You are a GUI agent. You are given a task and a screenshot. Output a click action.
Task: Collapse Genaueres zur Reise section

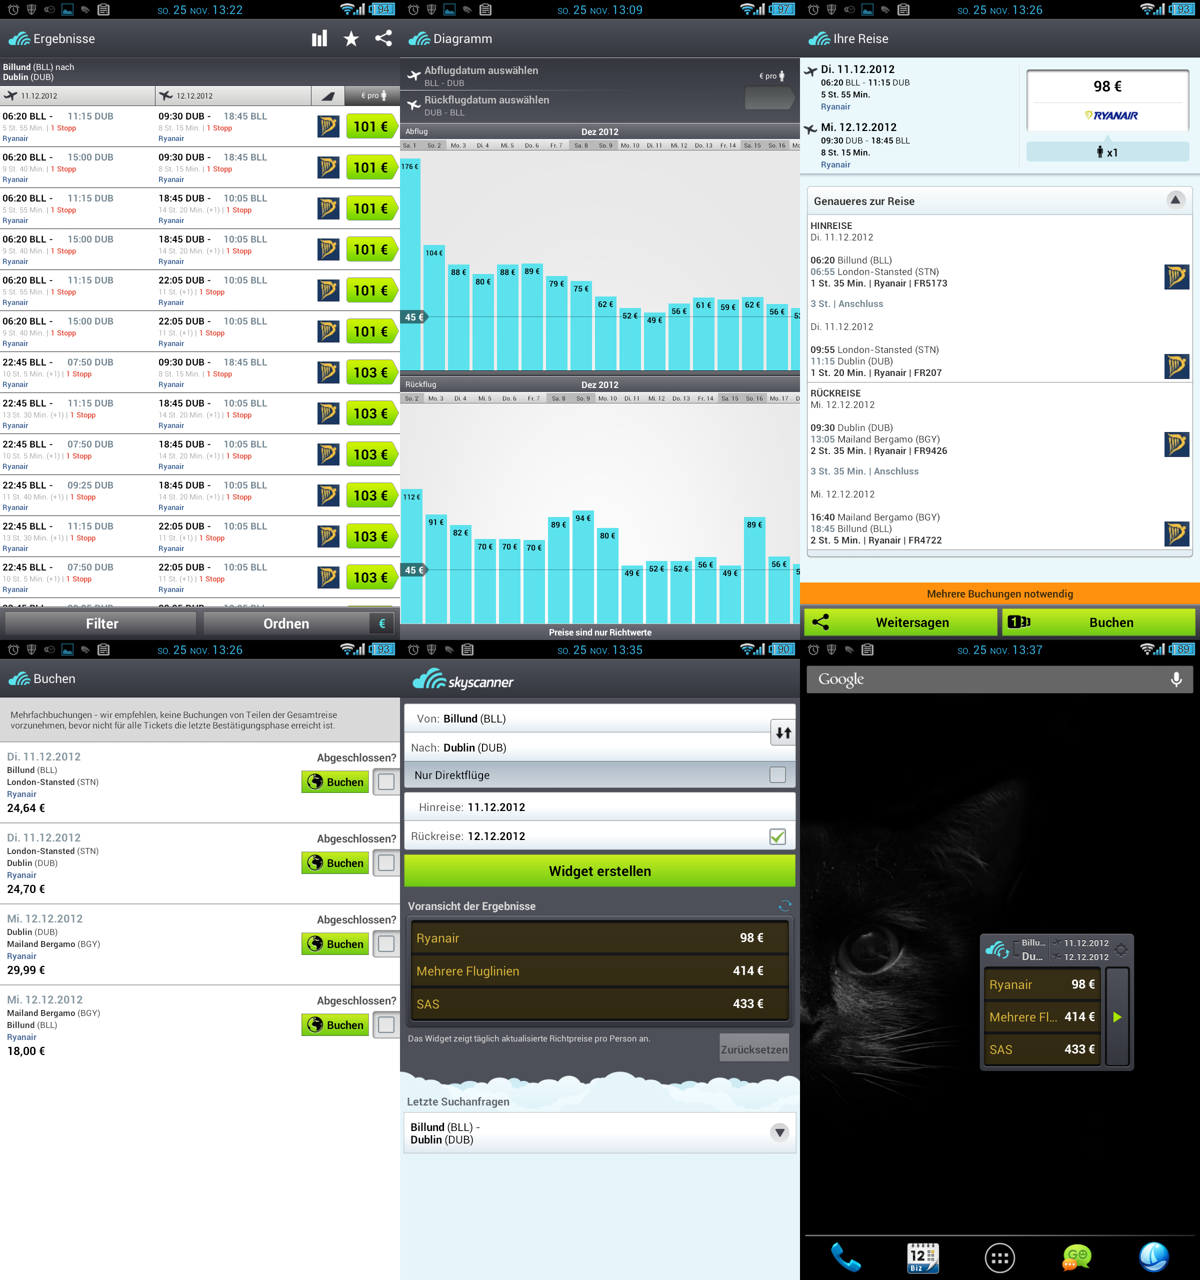coord(1175,200)
